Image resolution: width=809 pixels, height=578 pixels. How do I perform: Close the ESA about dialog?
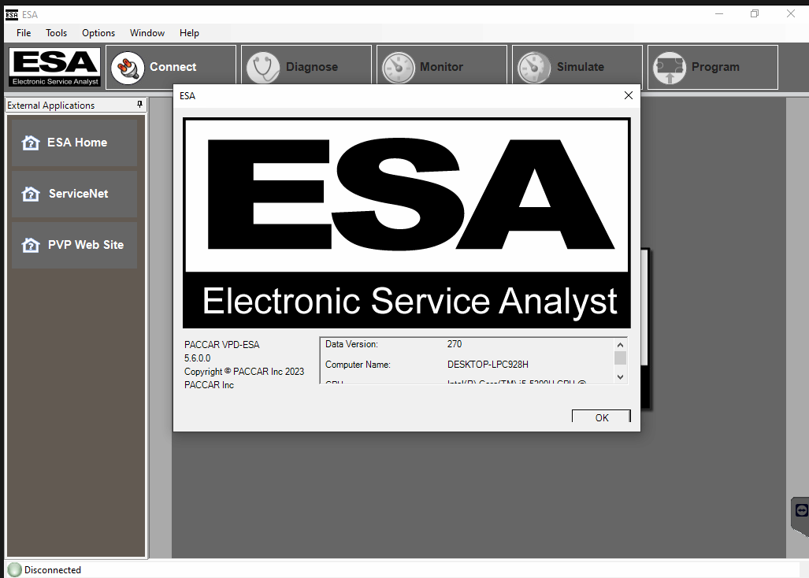pos(628,95)
